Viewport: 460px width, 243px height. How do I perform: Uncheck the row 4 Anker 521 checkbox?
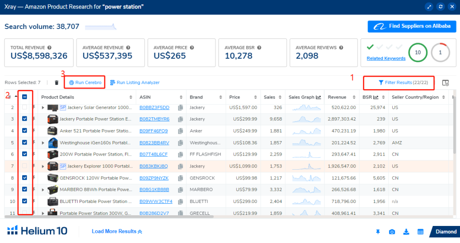(25, 131)
